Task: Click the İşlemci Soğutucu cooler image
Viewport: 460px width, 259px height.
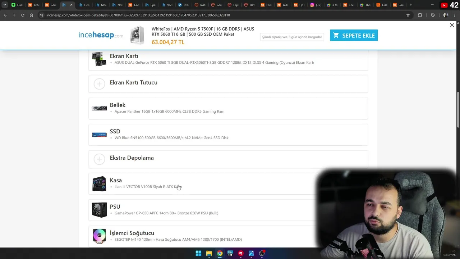Action: pyautogui.click(x=99, y=236)
